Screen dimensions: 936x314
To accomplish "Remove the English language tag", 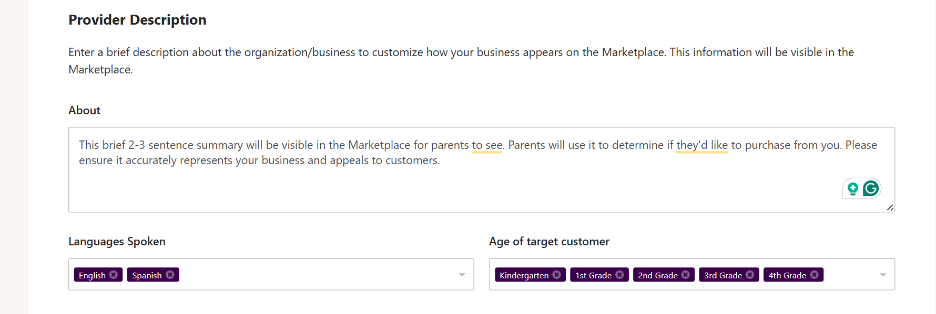I will click(114, 275).
